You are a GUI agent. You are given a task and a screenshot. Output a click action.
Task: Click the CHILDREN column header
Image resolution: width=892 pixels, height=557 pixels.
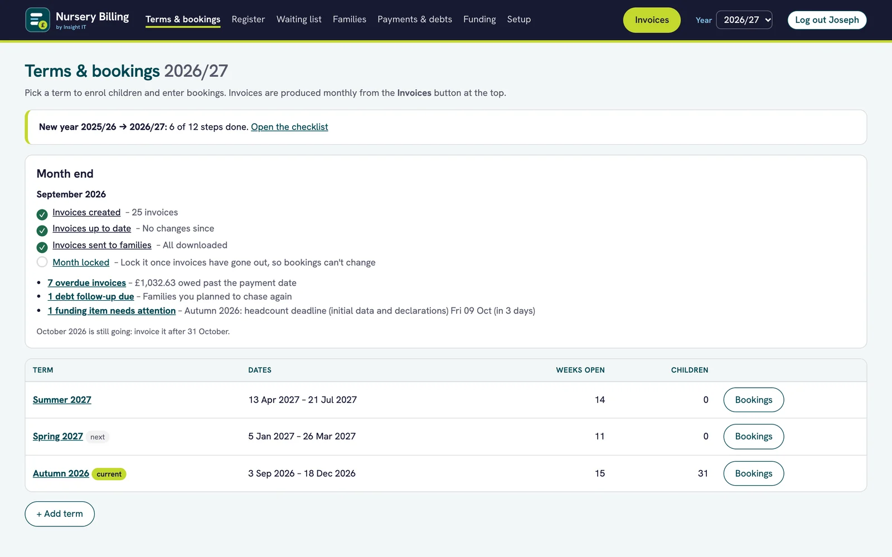click(690, 370)
